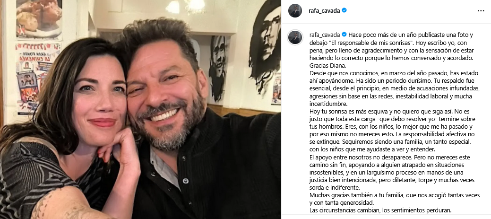Click the blue verified checkmark in the caption
491x219 pixels.
tap(344, 34)
